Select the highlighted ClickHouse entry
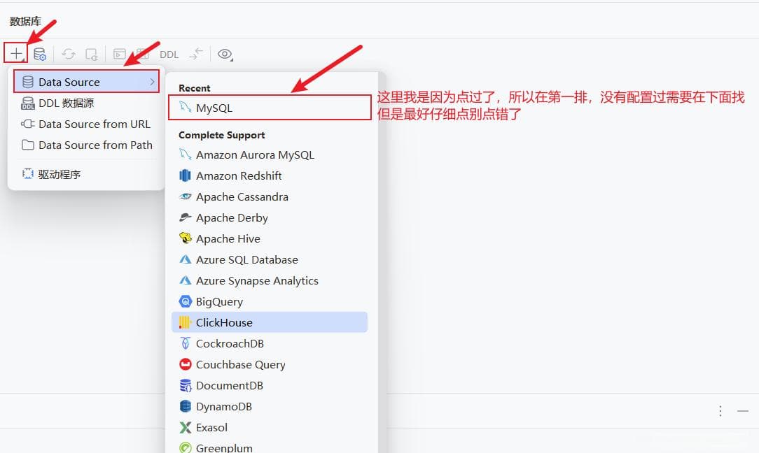Image resolution: width=759 pixels, height=453 pixels. 270,322
